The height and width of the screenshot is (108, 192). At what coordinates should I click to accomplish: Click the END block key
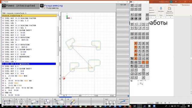147,66
